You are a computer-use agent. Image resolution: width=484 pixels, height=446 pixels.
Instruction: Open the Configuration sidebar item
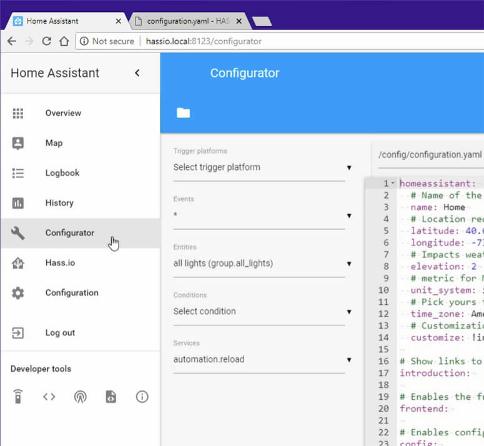80,293
